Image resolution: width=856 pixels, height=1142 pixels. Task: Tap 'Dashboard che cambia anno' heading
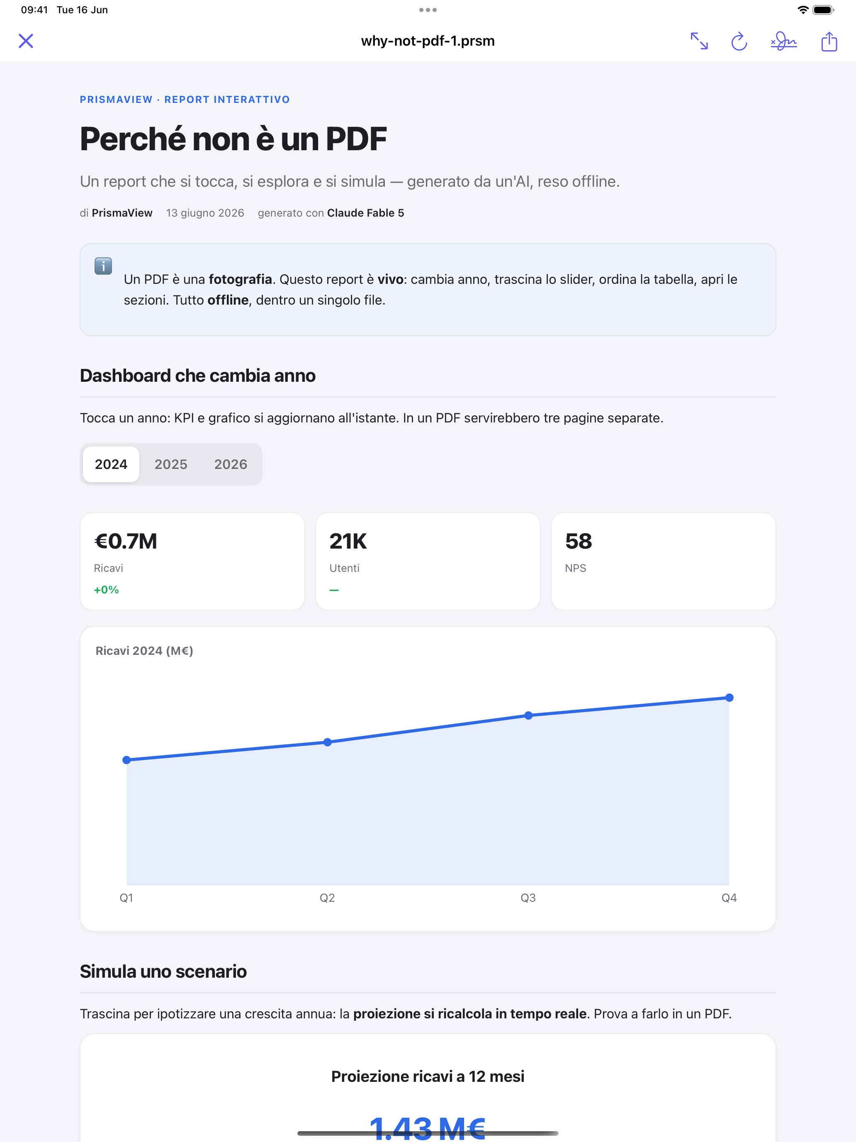(x=197, y=375)
